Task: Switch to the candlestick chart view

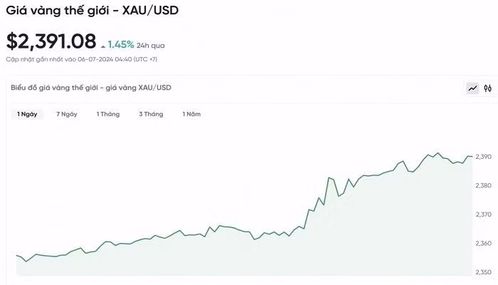Action: (x=488, y=88)
